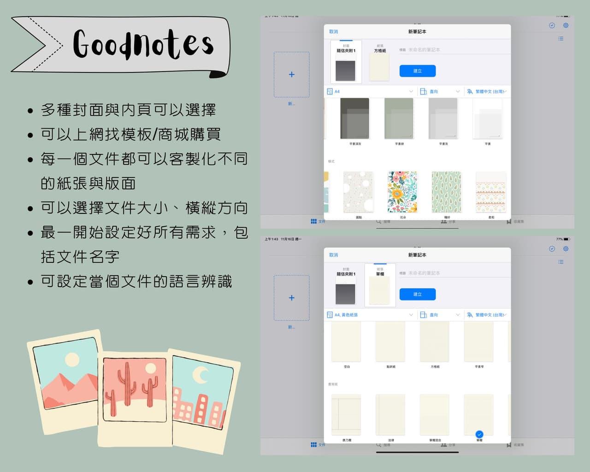Open the settings gear in the top screenshot
The width and height of the screenshot is (590, 472).
566,25
